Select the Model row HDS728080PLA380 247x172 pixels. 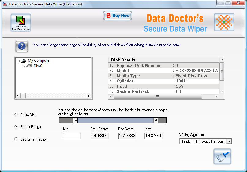(164, 71)
